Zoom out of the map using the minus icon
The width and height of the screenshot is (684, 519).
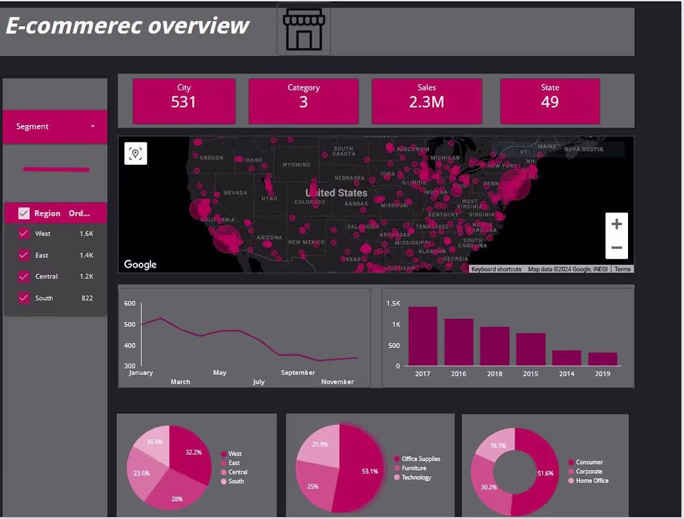[x=616, y=247]
